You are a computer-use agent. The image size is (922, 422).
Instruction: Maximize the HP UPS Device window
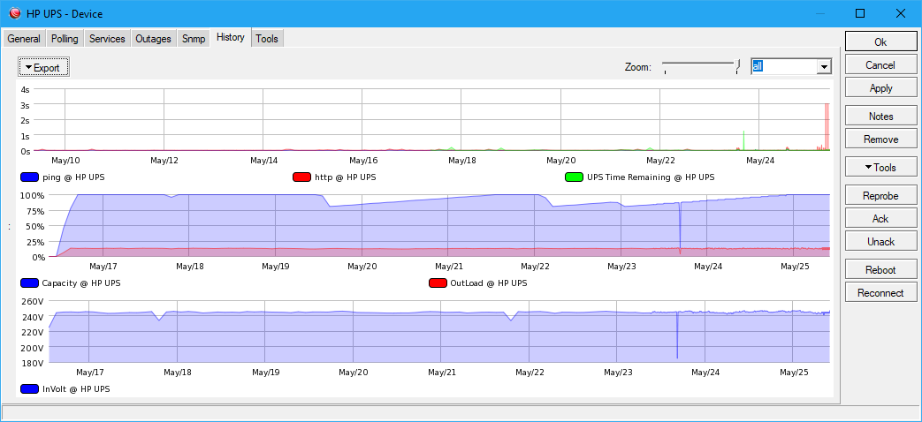click(x=859, y=13)
